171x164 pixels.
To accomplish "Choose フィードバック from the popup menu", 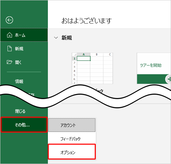I will pos(72,139).
